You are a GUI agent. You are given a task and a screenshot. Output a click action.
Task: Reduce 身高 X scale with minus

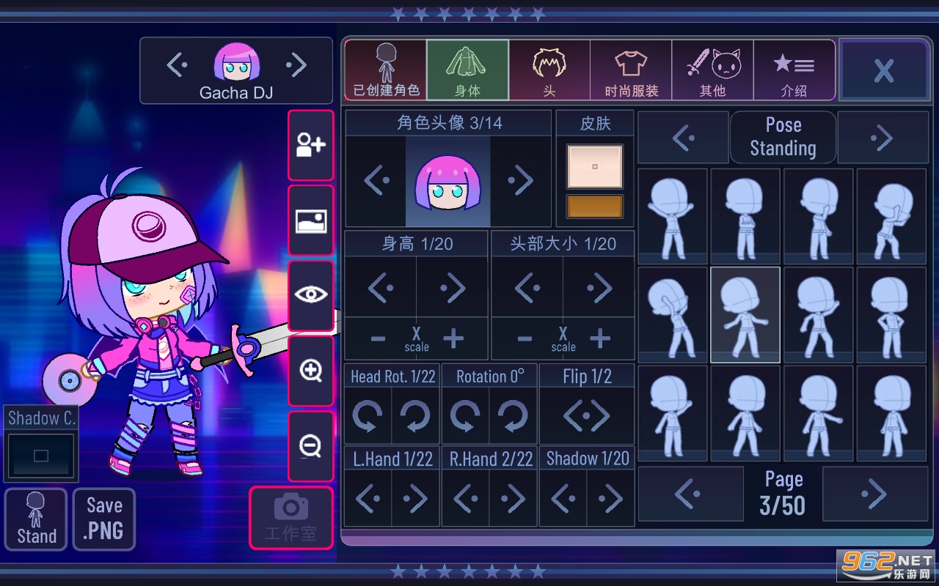[x=379, y=338]
